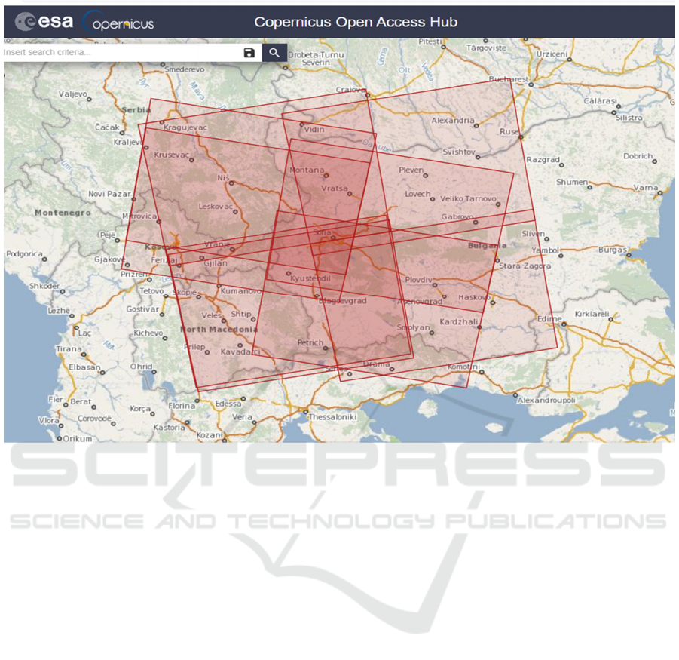Click the ESA logo in header
Screen dimensions: 679x660
44,22
